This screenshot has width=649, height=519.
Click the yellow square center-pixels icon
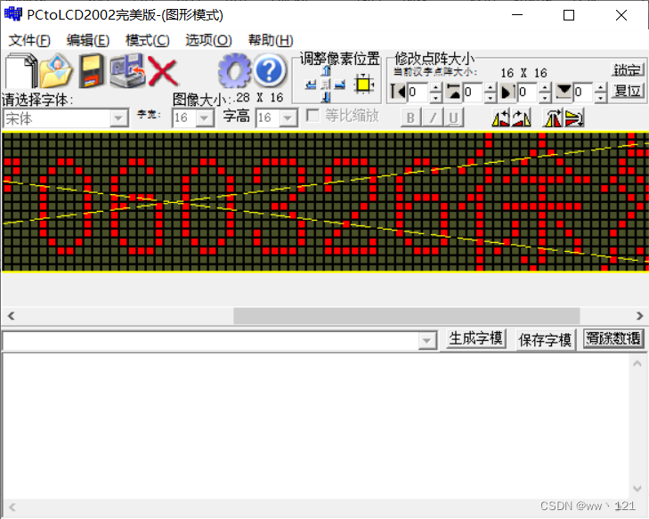(x=363, y=85)
